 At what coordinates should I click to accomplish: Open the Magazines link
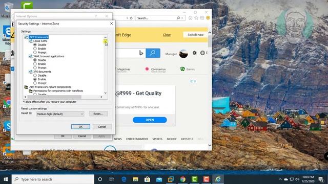point(124,70)
